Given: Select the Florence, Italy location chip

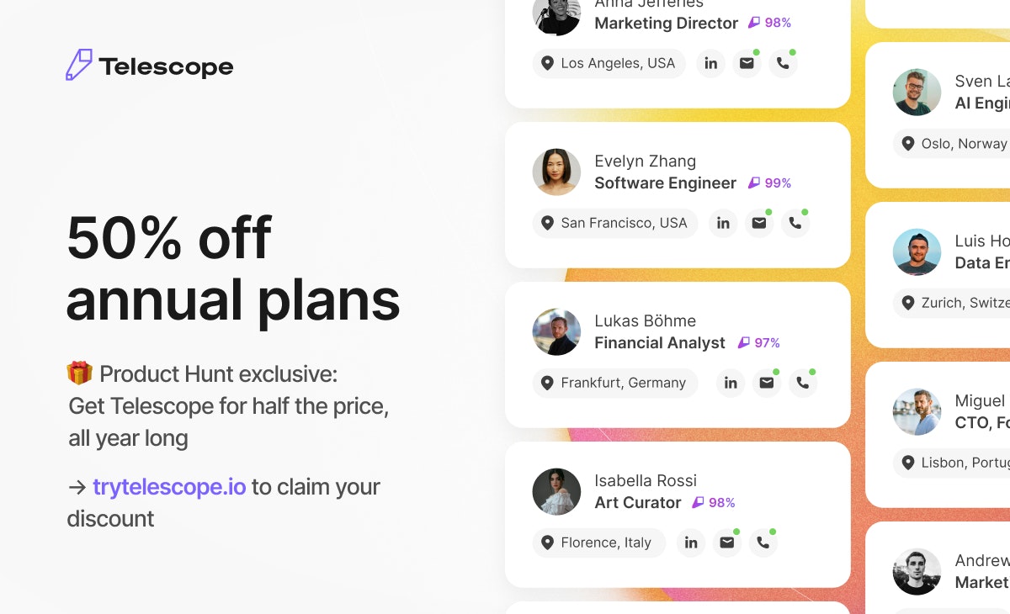Looking at the screenshot, I should pos(598,543).
